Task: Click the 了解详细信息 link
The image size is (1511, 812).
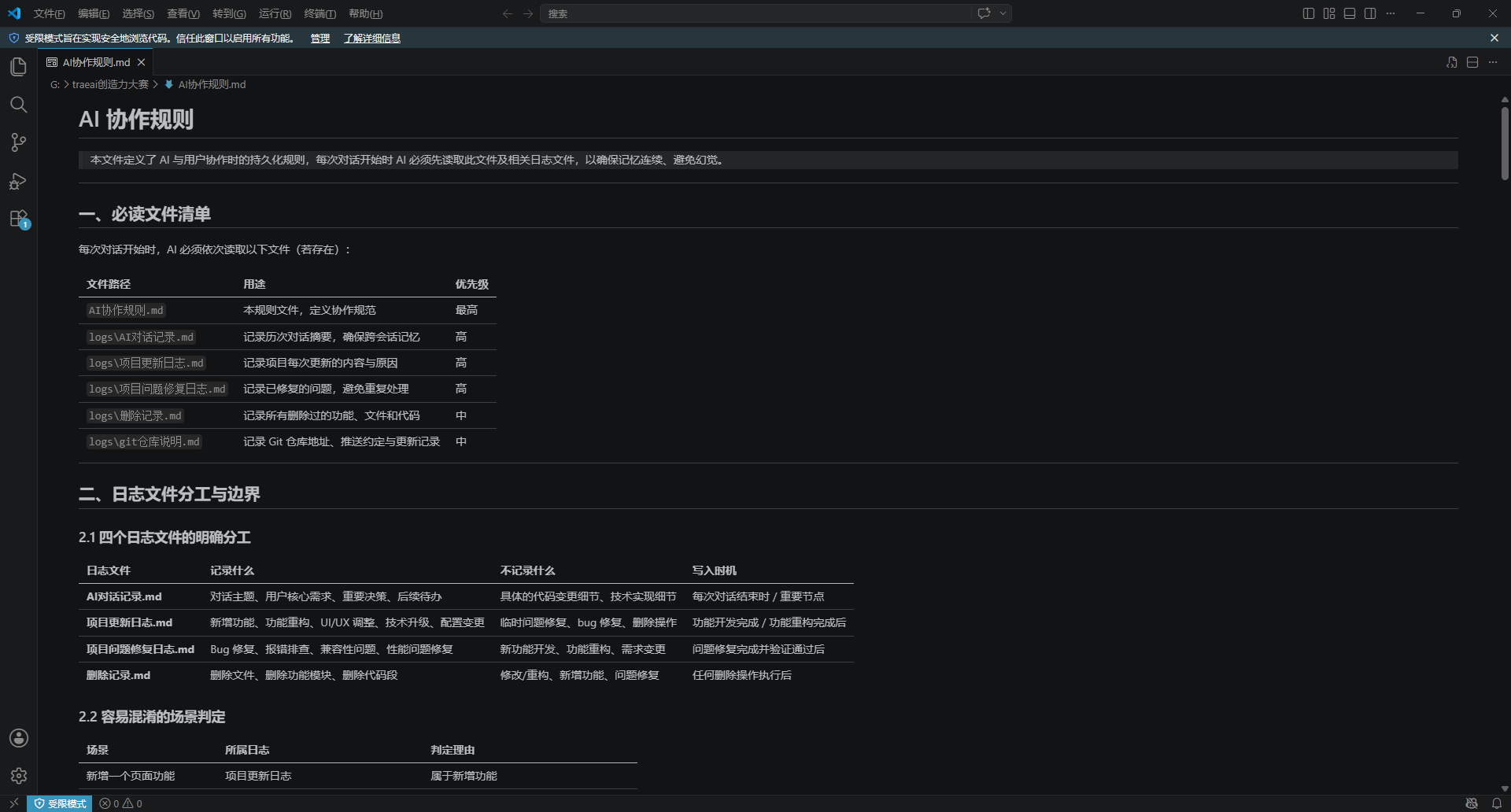Action: 372,39
